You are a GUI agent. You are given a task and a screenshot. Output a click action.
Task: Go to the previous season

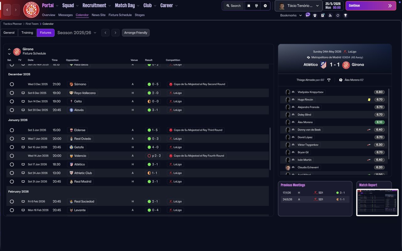[105, 33]
